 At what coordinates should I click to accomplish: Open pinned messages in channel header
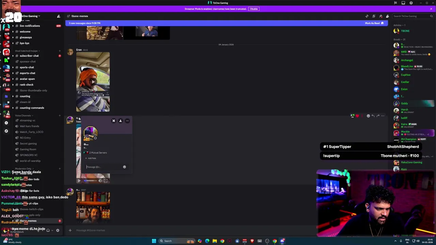click(x=380, y=16)
